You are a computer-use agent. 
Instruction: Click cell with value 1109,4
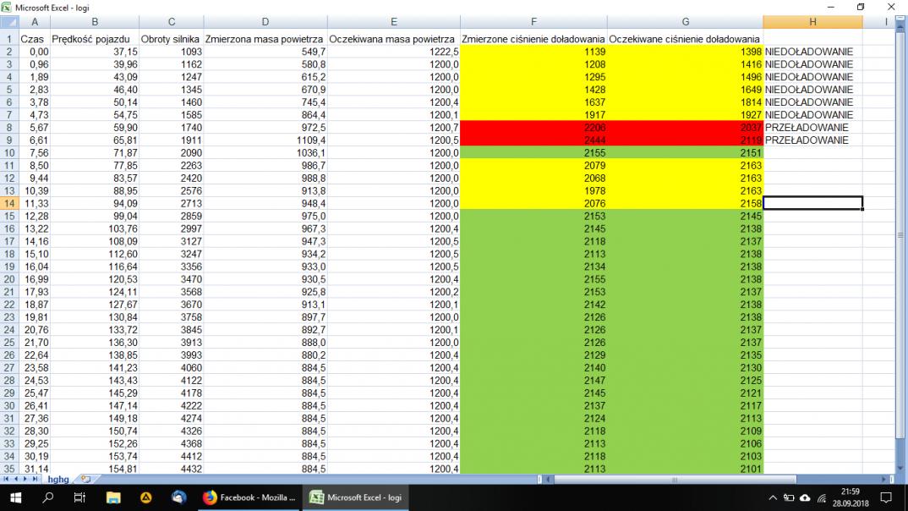[x=265, y=140]
